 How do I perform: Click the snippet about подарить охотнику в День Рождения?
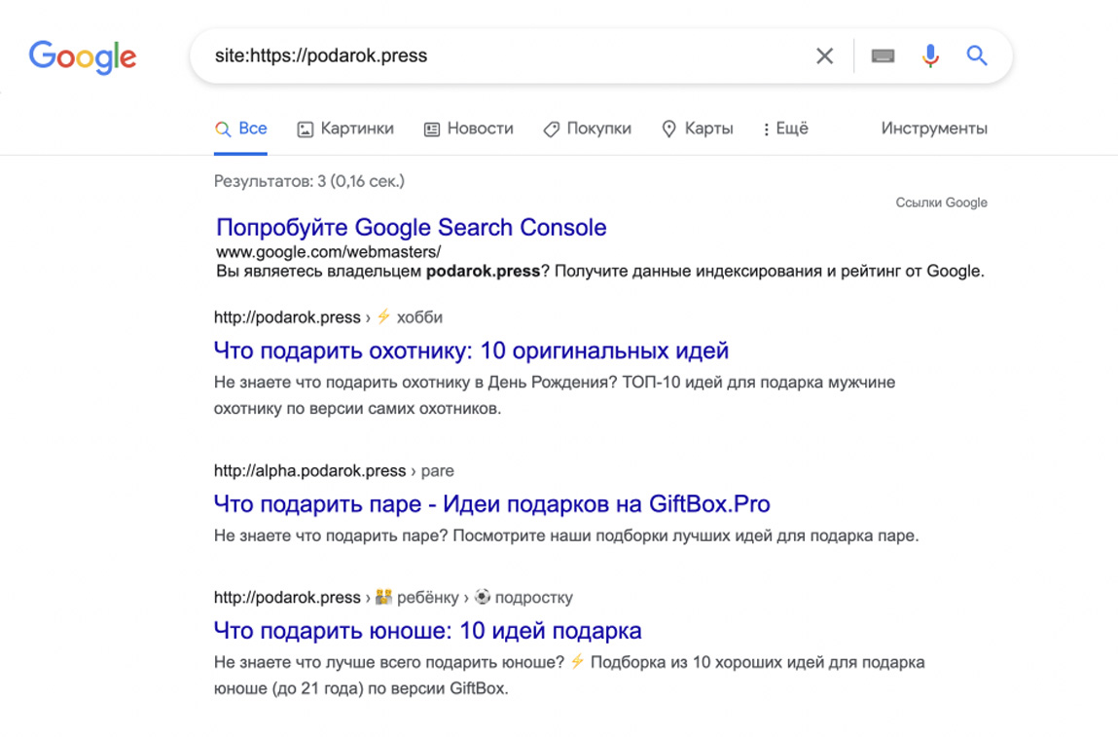(554, 395)
